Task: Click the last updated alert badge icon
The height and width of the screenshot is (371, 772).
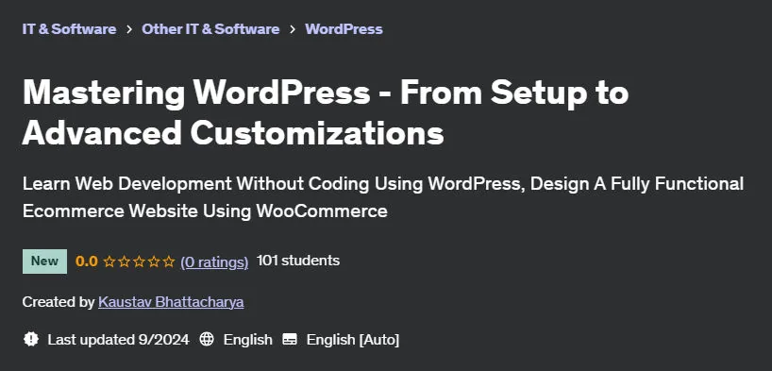Action: click(x=31, y=339)
